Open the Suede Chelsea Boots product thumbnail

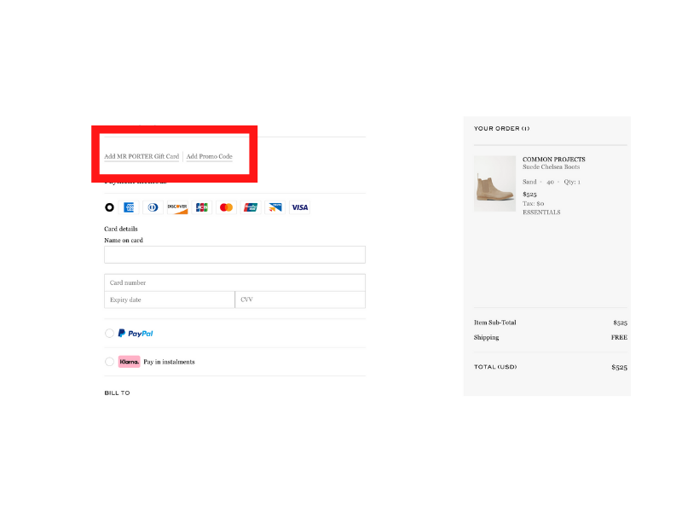[x=494, y=183]
